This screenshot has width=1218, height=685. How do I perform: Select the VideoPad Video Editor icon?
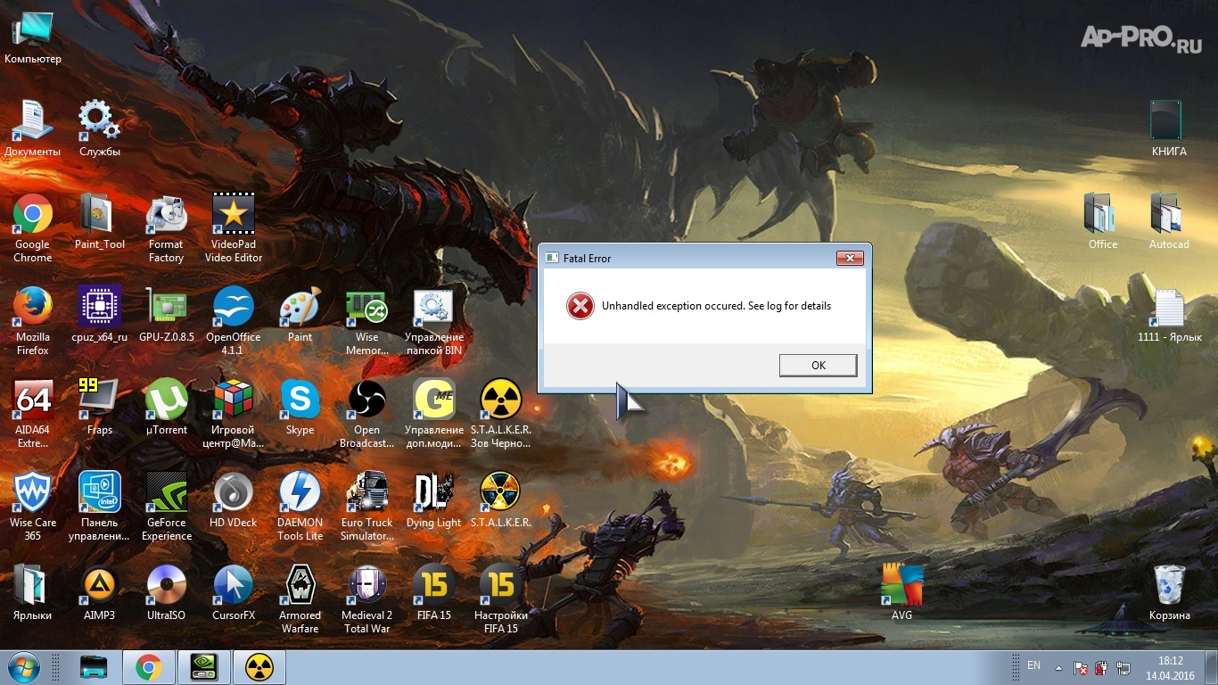(234, 229)
